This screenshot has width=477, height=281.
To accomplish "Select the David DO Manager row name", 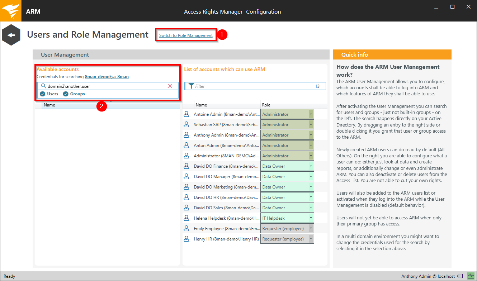I will pos(227,177).
